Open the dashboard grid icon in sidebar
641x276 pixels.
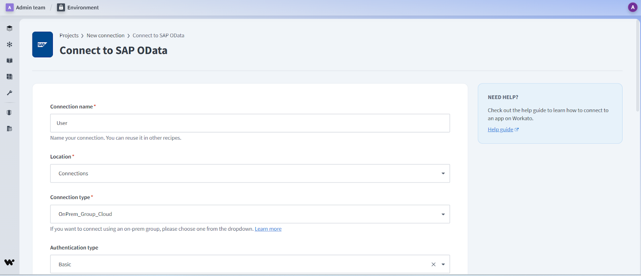pos(10,77)
